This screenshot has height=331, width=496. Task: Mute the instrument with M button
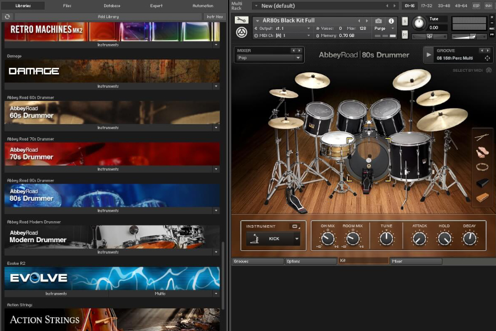pyautogui.click(x=405, y=34)
